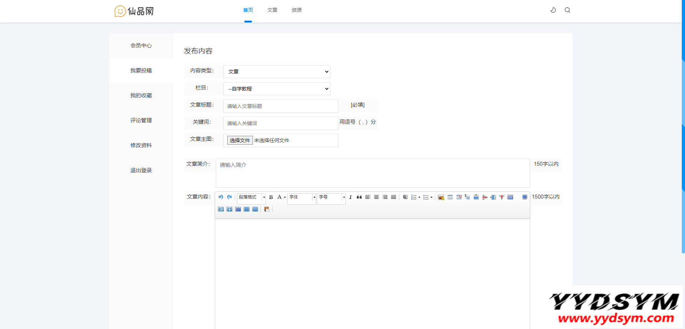Image resolution: width=685 pixels, height=329 pixels.
Task: Click the redo icon in editor toolbar
Action: [229, 197]
